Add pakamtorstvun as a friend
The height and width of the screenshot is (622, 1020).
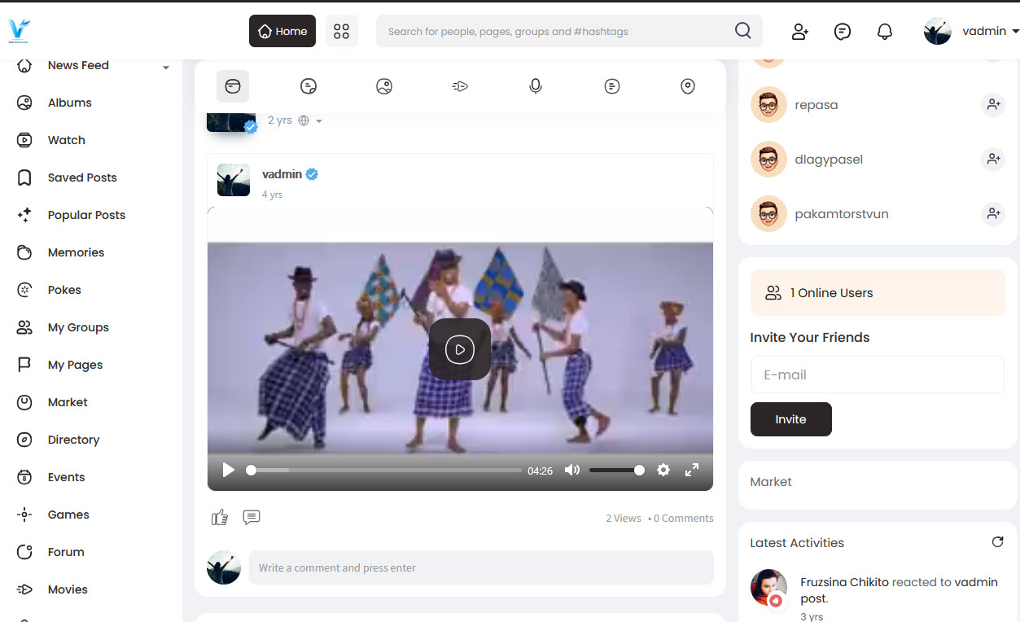tap(993, 213)
